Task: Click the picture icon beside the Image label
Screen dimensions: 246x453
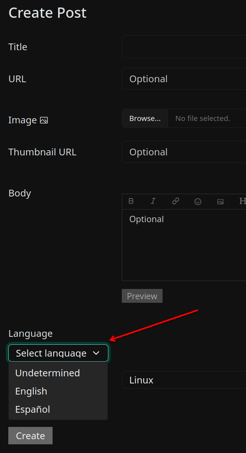Action: pos(44,120)
